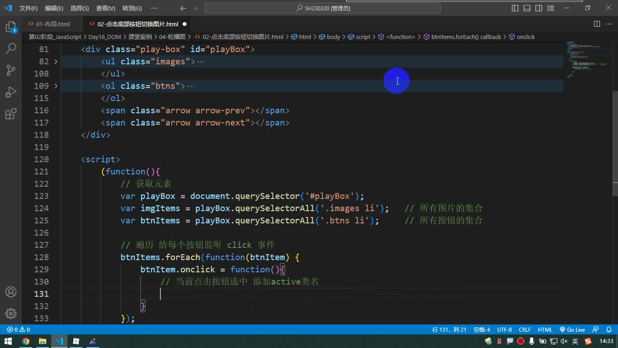This screenshot has width=618, height=348.
Task: Open the 编辑(E) menu
Action: pos(54,8)
